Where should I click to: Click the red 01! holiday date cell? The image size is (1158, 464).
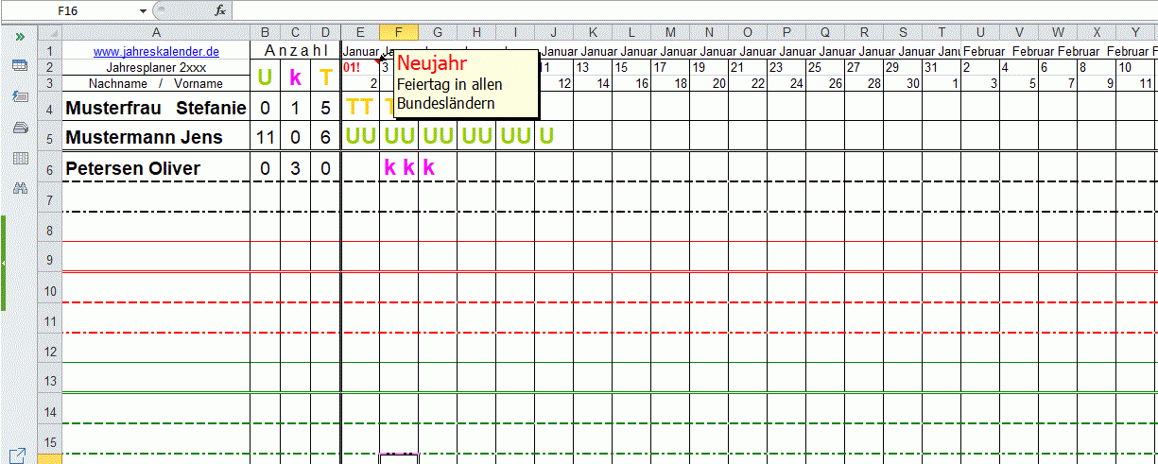pyautogui.click(x=352, y=67)
